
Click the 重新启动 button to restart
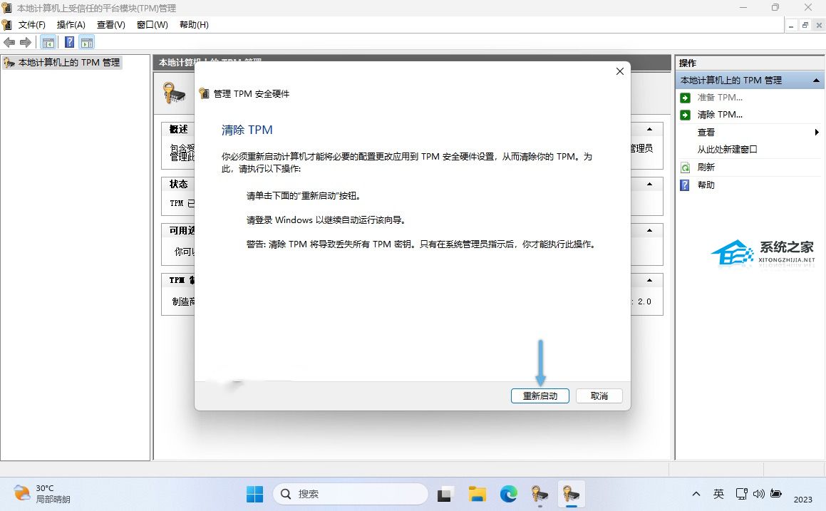click(540, 396)
